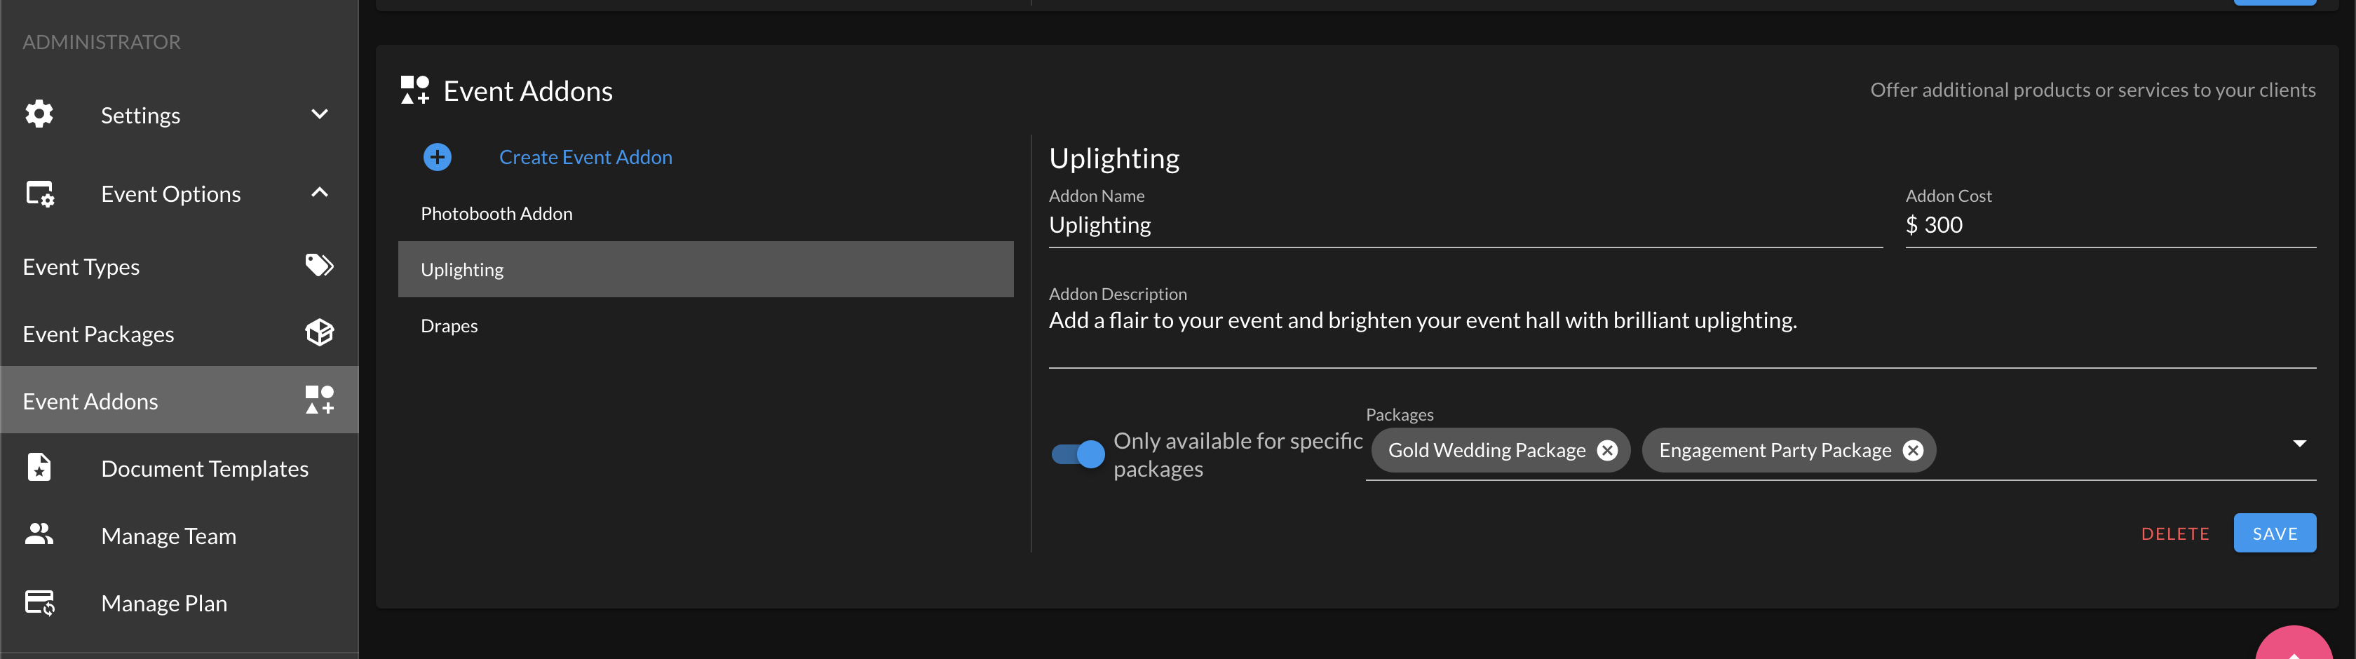Click the 'Uplighting' detail heading
Image resolution: width=2356 pixels, height=659 pixels.
point(1114,158)
